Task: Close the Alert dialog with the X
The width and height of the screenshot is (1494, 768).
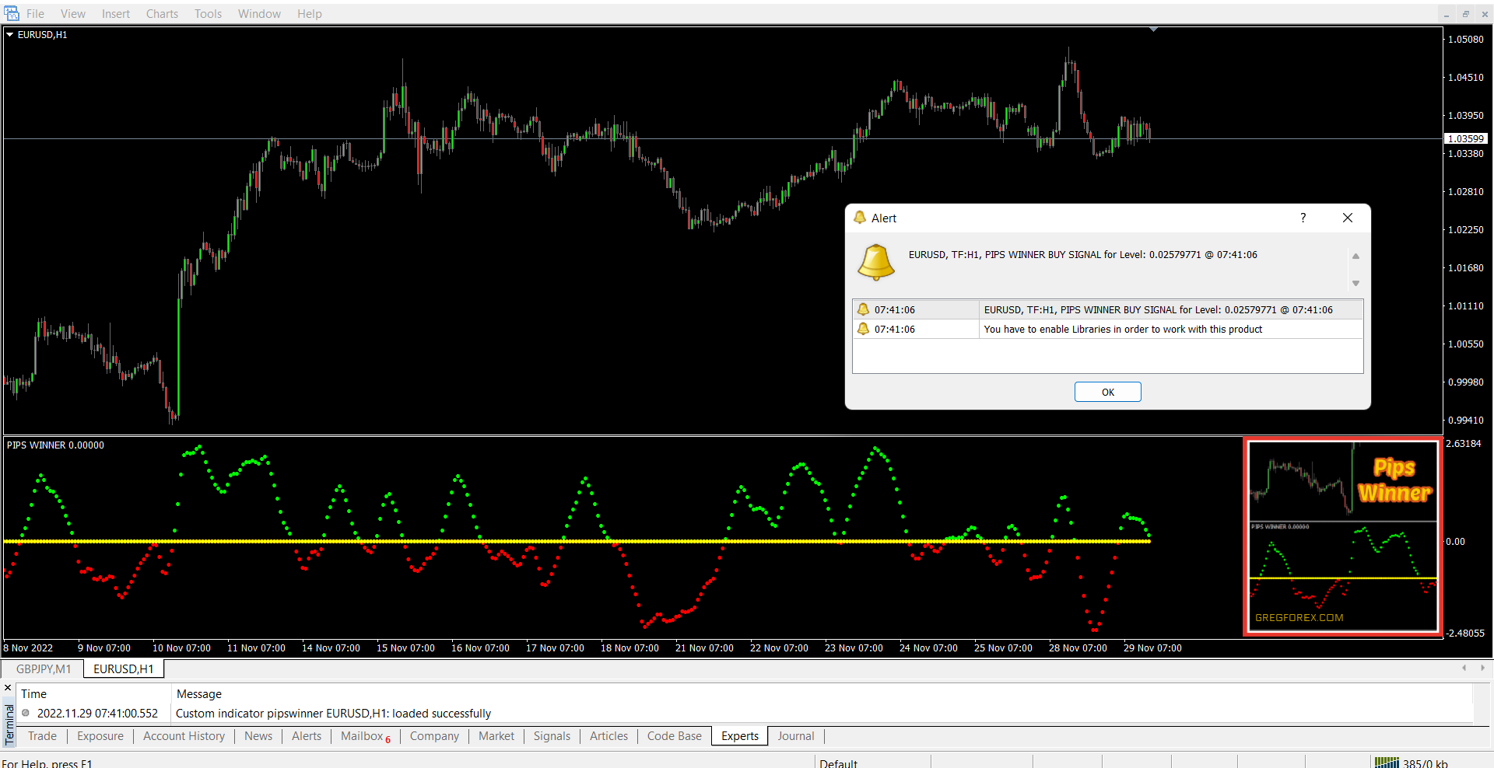Action: coord(1348,218)
